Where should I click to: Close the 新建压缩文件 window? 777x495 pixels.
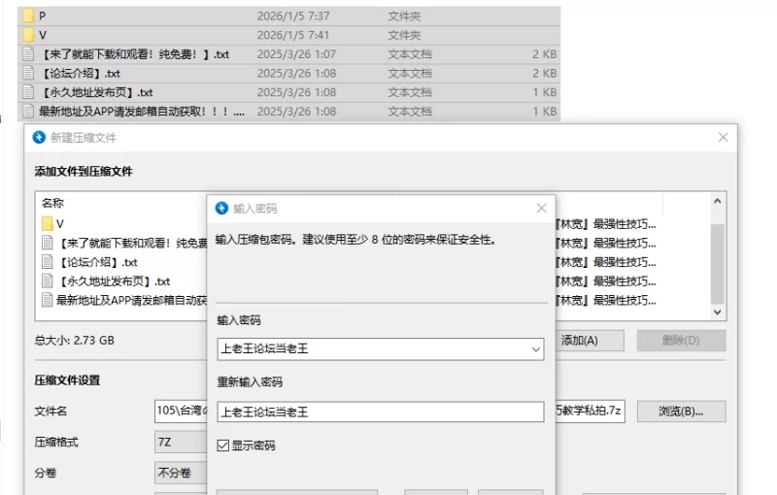[x=723, y=137]
